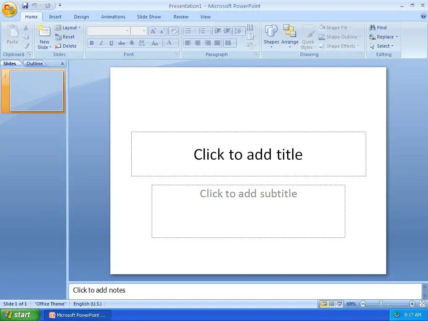Viewport: 428px width, 321px height.
Task: Start Slide Show from status bar icon
Action: click(x=339, y=304)
